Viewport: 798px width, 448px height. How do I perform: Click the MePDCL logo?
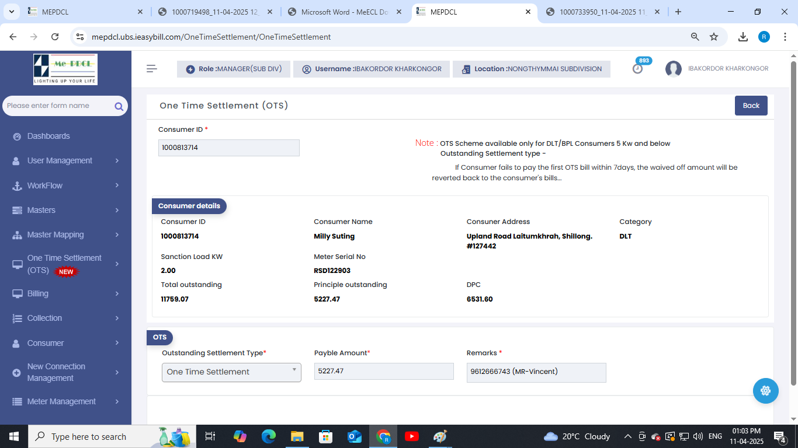65,69
